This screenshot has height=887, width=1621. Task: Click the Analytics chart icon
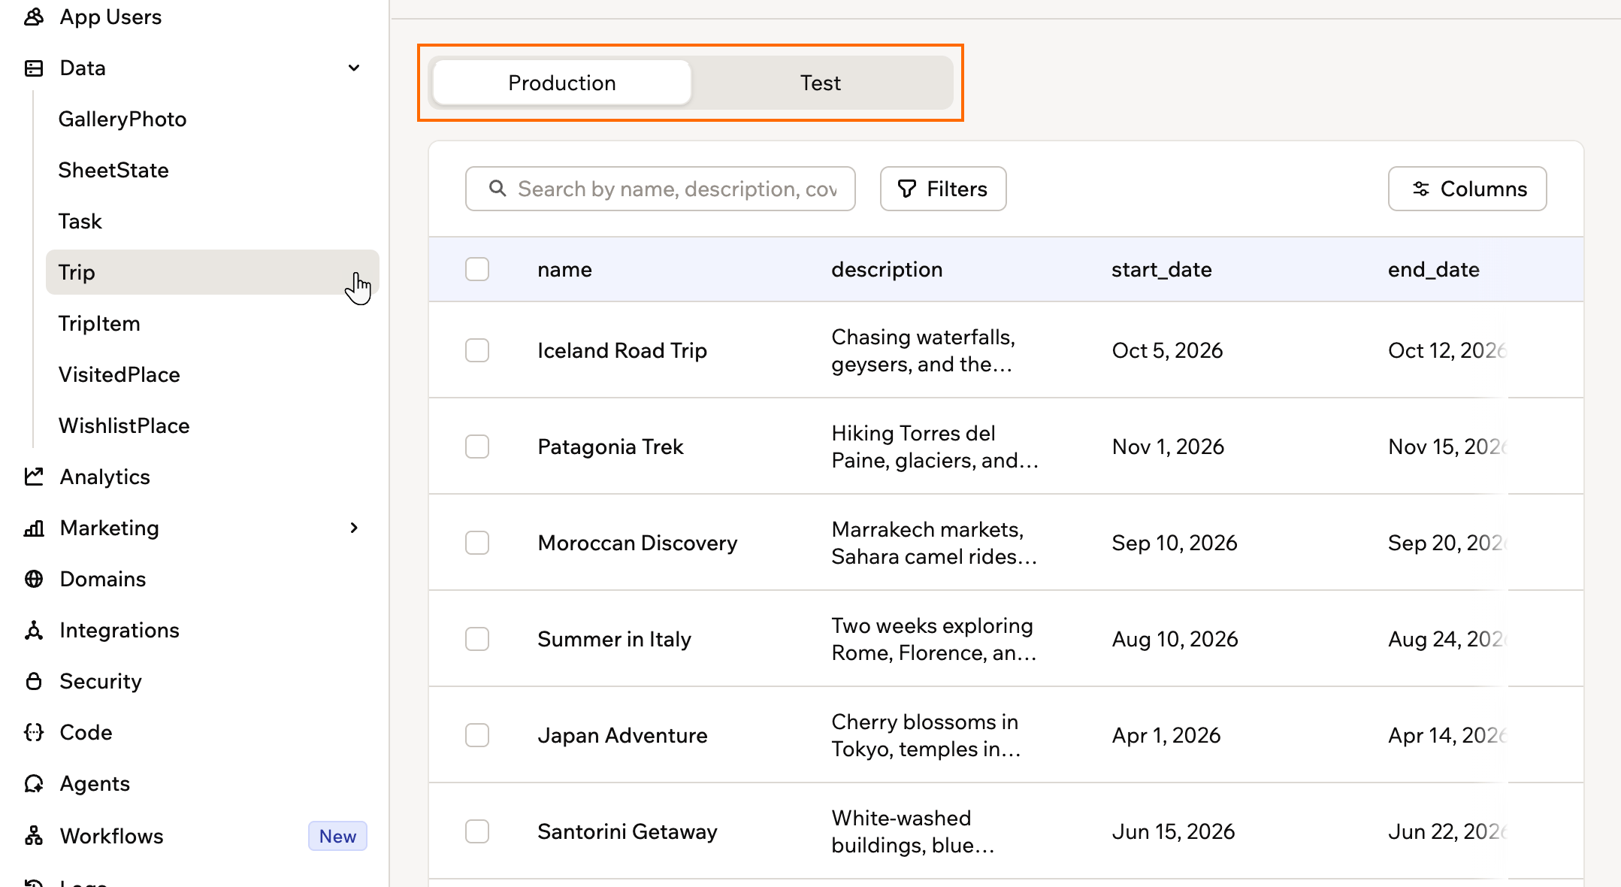(34, 477)
